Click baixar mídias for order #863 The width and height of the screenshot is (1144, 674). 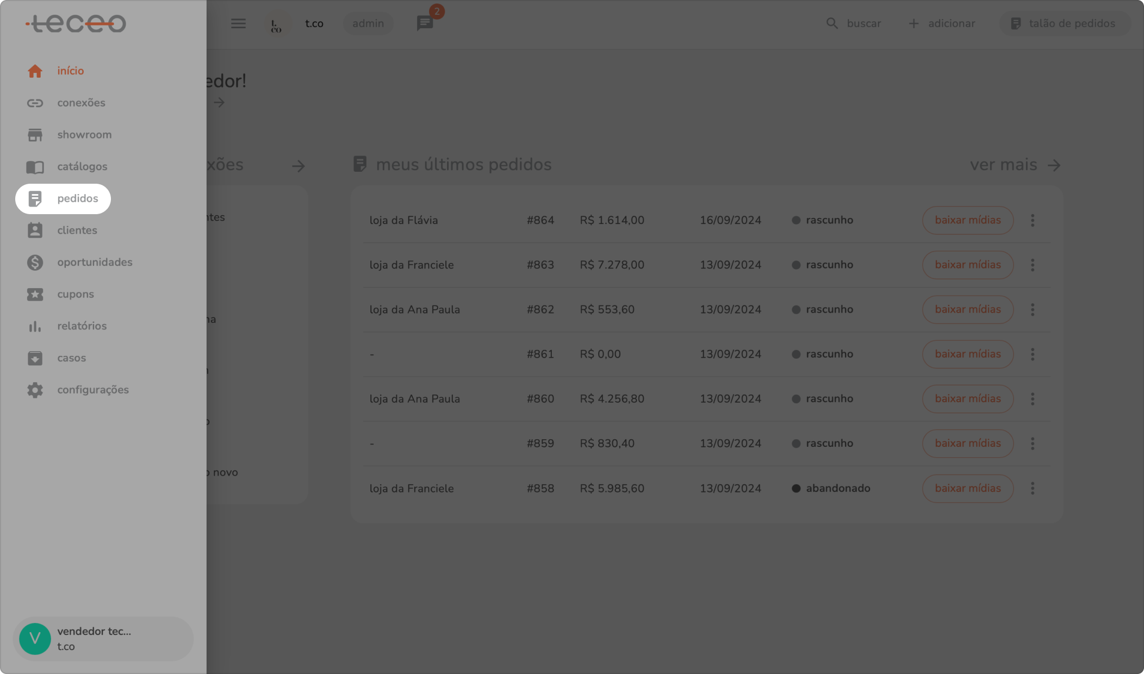click(967, 265)
